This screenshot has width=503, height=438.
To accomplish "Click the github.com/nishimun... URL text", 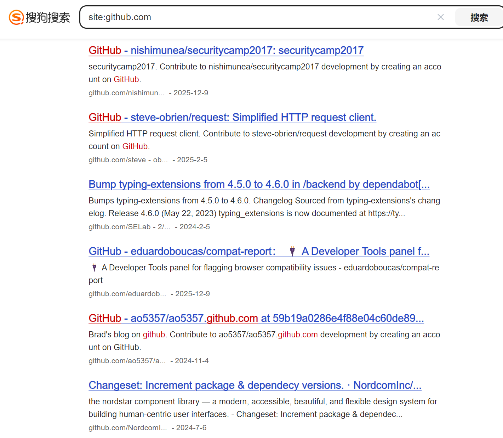I will [x=127, y=93].
